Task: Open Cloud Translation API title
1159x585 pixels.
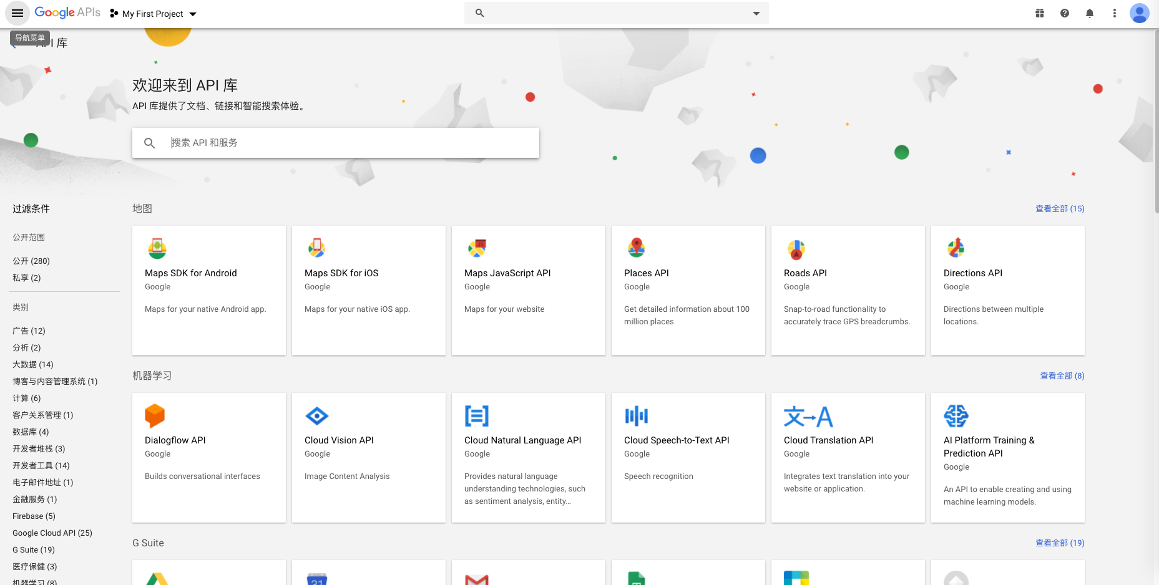Action: (829, 440)
